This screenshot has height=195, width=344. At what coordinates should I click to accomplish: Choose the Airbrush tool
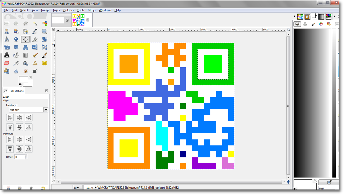tap(16, 63)
